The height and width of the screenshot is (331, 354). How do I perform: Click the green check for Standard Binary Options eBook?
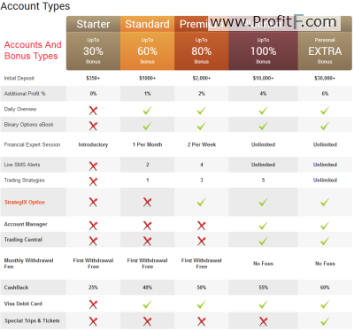[x=147, y=126]
